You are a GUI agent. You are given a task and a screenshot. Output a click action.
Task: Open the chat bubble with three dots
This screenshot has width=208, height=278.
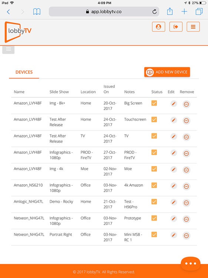191,264
